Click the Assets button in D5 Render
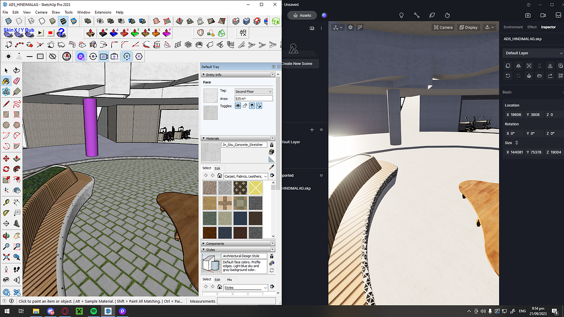Image resolution: width=564 pixels, height=317 pixels. 302,15
